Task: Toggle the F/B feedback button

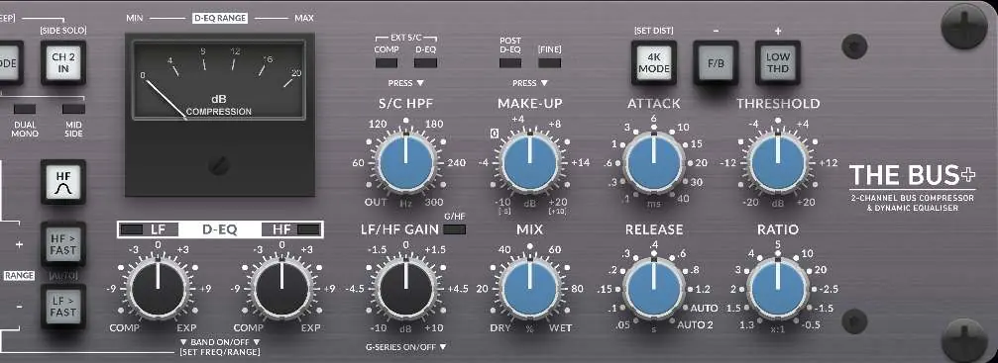Action: click(716, 63)
